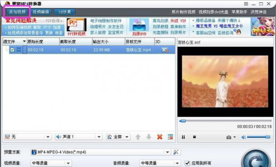Click the film strip icon in the file row
The image size is (276, 167).
tap(19, 50)
